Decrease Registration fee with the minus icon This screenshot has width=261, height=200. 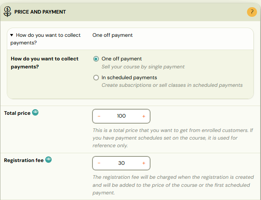click(99, 163)
